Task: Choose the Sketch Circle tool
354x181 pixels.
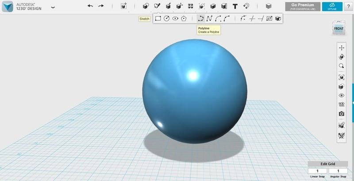Action: click(x=167, y=19)
